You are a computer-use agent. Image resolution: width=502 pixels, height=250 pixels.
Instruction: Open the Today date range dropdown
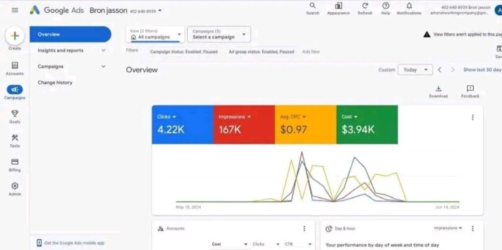point(415,69)
